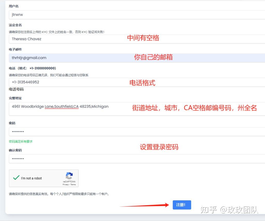Select the username field showing "jtrwrw"
265x221 pixels.
[78, 15]
